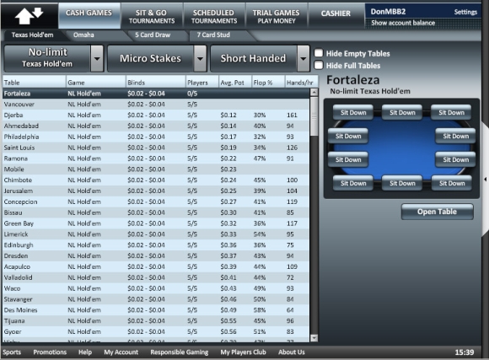Screen dimensions: 489x360
Task: Sit down at the top-right seat
Action: point(451,112)
